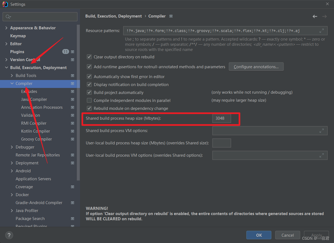Click the back navigation arrow

click(x=315, y=16)
